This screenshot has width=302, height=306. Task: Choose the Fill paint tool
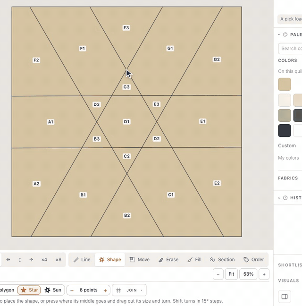tap(194, 260)
